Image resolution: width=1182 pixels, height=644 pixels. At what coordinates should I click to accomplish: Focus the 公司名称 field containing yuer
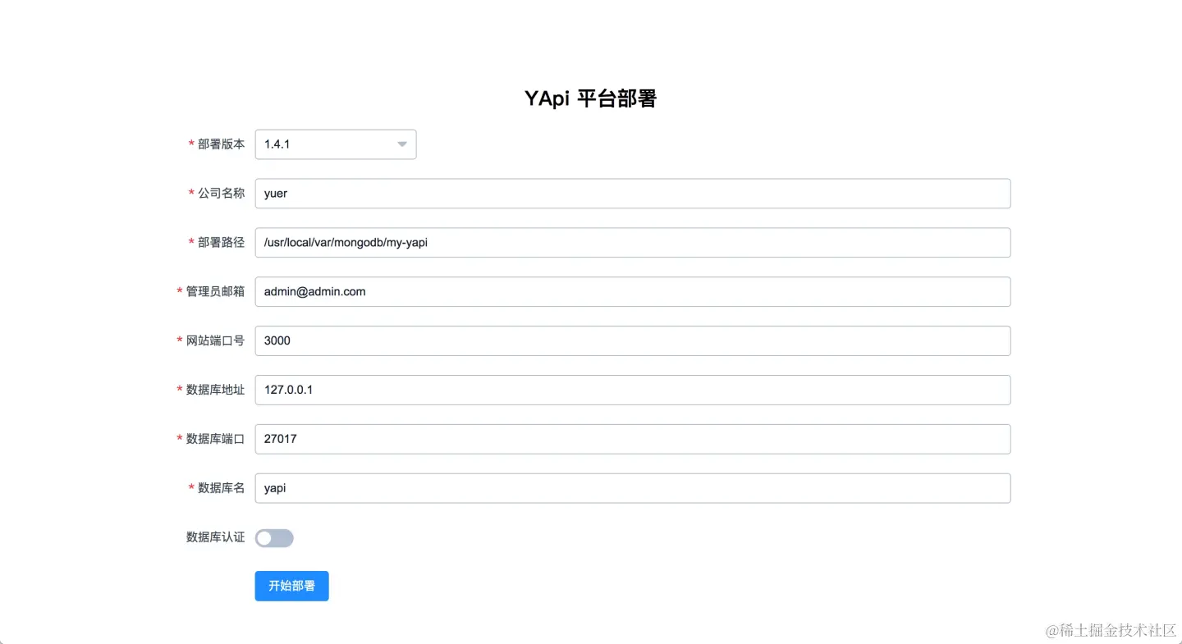click(633, 194)
